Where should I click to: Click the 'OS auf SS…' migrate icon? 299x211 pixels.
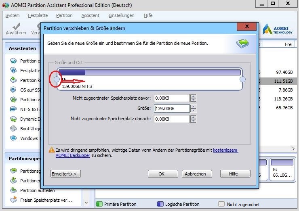[13, 90]
